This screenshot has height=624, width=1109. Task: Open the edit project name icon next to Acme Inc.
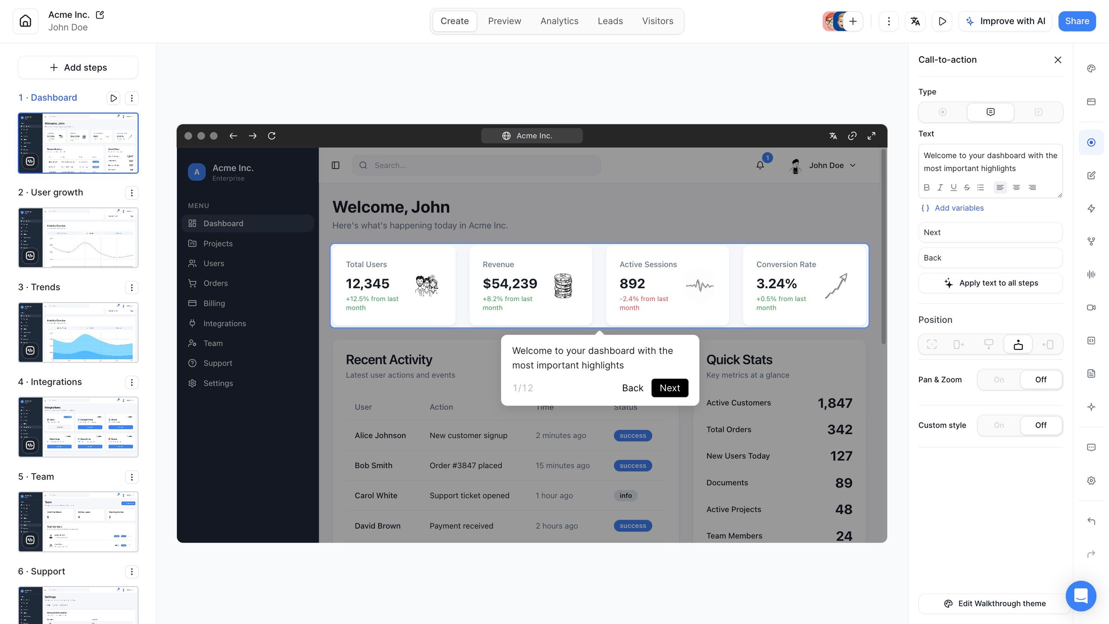[x=100, y=15]
